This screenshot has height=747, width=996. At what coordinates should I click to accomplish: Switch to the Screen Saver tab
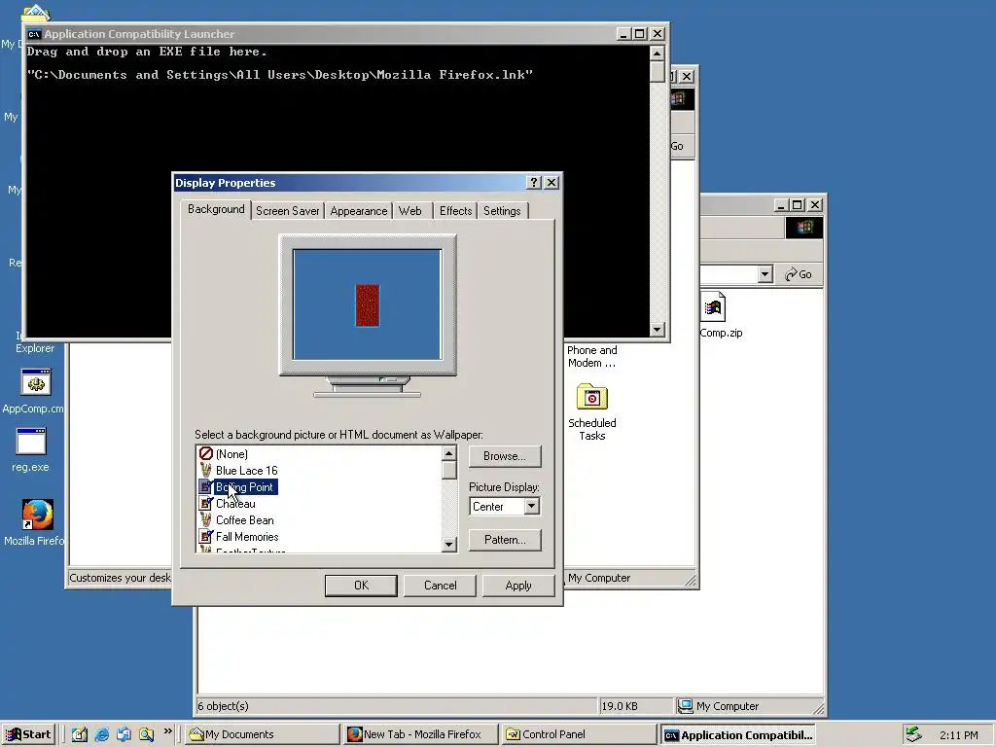point(287,211)
